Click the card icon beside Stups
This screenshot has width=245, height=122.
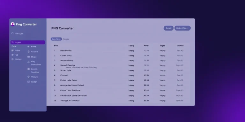point(28,57)
